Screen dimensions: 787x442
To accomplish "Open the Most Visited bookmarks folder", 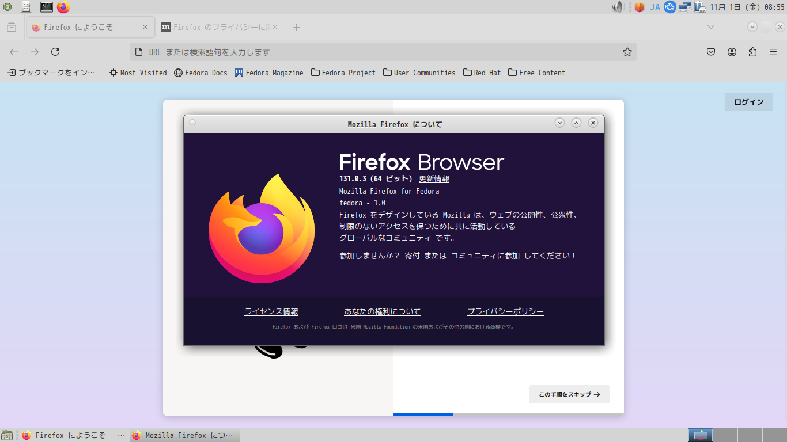I will pyautogui.click(x=138, y=73).
